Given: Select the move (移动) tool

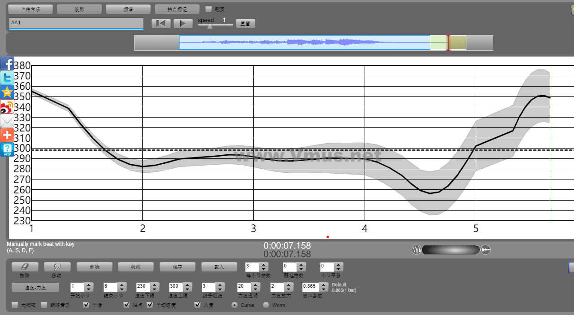Looking at the screenshot, I should 57,267.
